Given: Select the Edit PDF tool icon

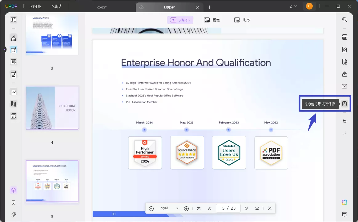Looking at the screenshot, I should click(14, 50).
